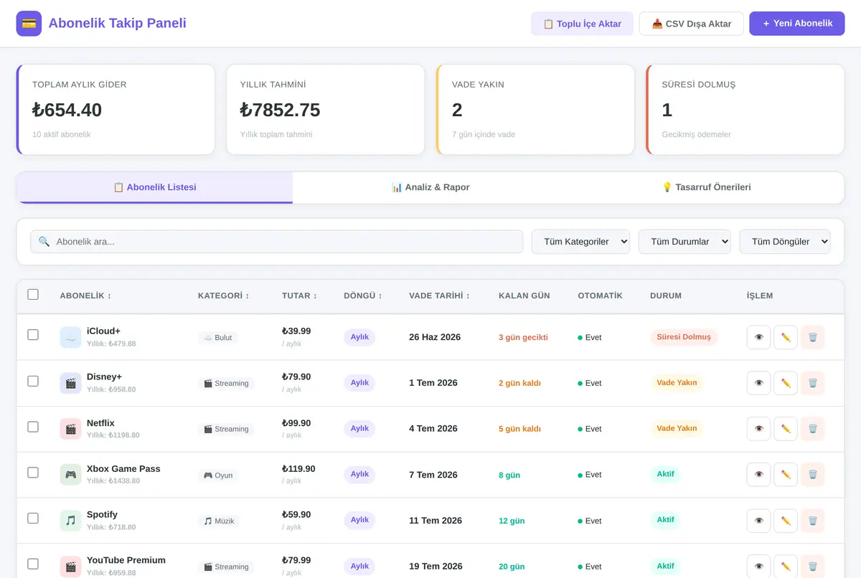Delete the iCloud+ subscription row
Image resolution: width=861 pixels, height=578 pixels.
(x=812, y=337)
